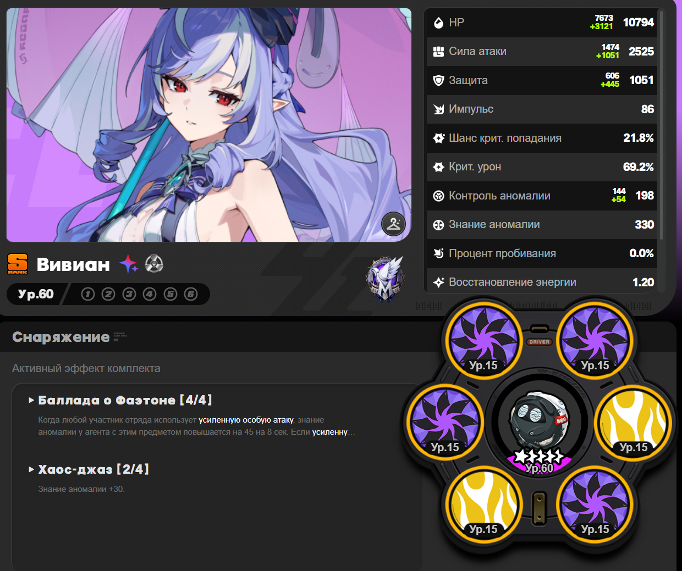Click the defense value 1051

(641, 80)
